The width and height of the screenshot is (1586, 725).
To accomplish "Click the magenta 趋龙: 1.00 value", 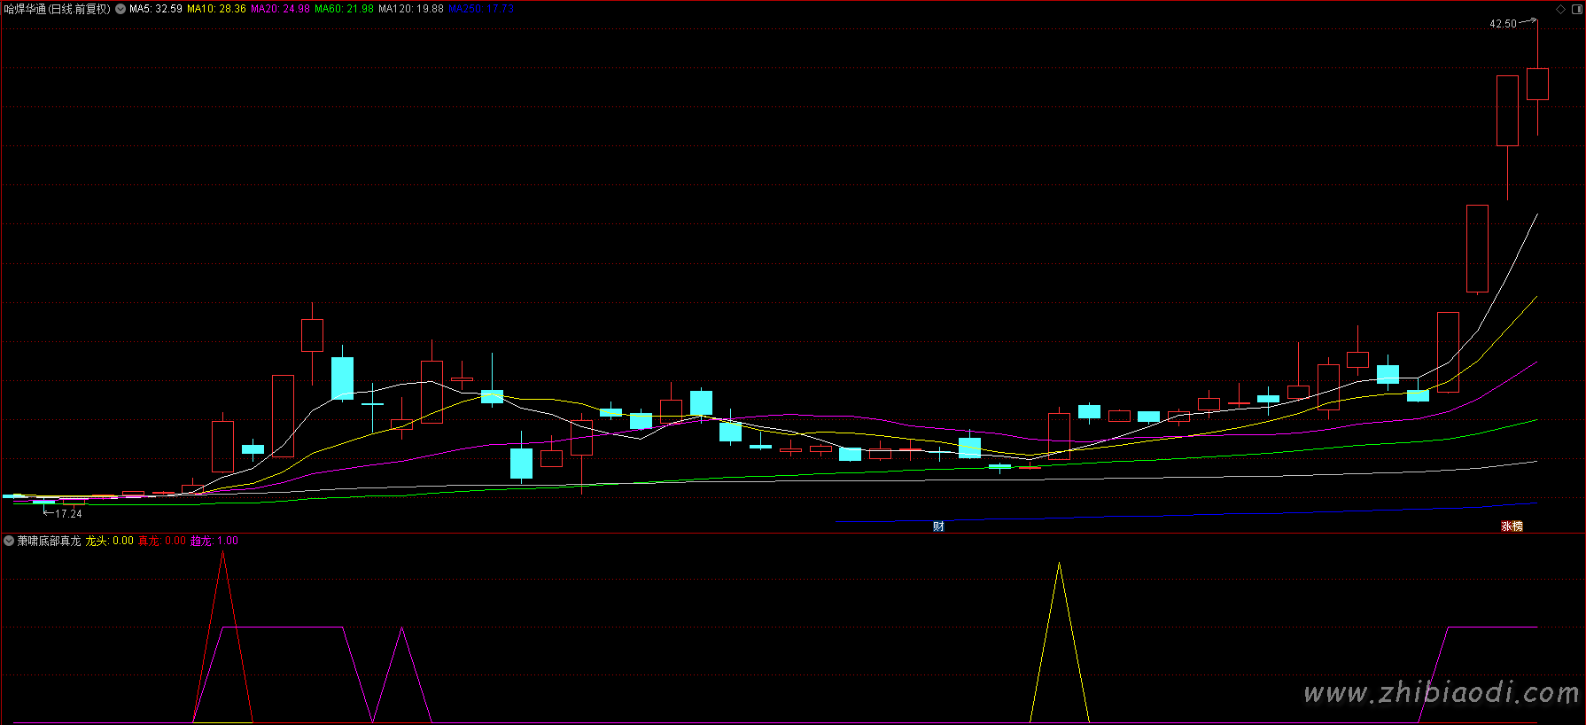I will pos(214,541).
